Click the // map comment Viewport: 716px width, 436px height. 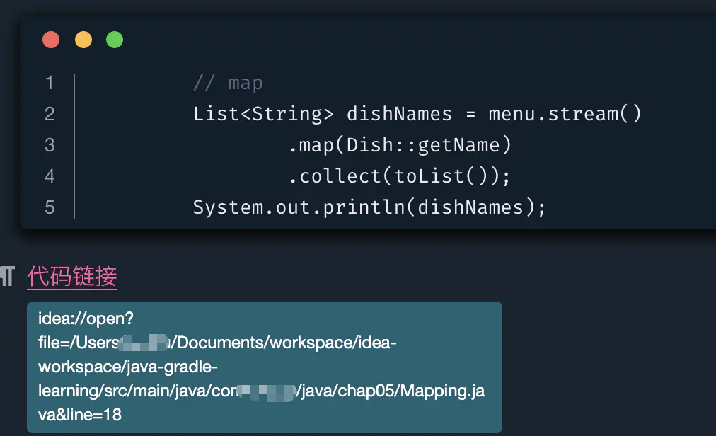pyautogui.click(x=228, y=83)
